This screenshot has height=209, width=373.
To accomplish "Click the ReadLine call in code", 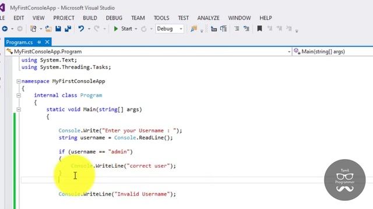I will (x=151, y=138).
